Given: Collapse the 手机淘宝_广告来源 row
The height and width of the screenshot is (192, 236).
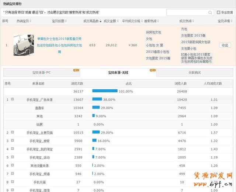Looking at the screenshot, I should point(12,99).
